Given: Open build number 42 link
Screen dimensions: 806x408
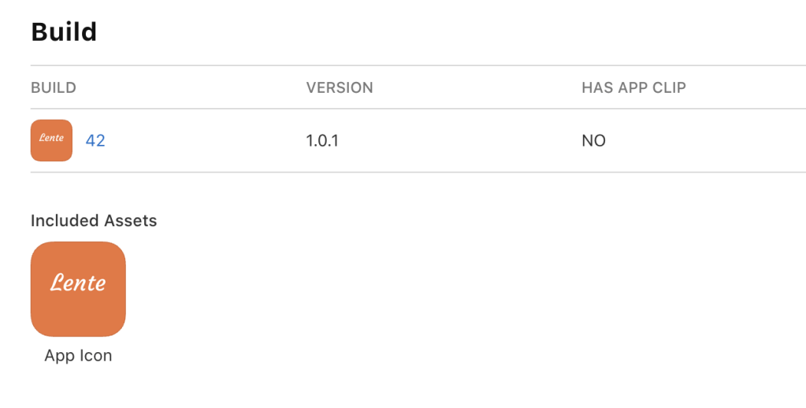Looking at the screenshot, I should tap(95, 141).
